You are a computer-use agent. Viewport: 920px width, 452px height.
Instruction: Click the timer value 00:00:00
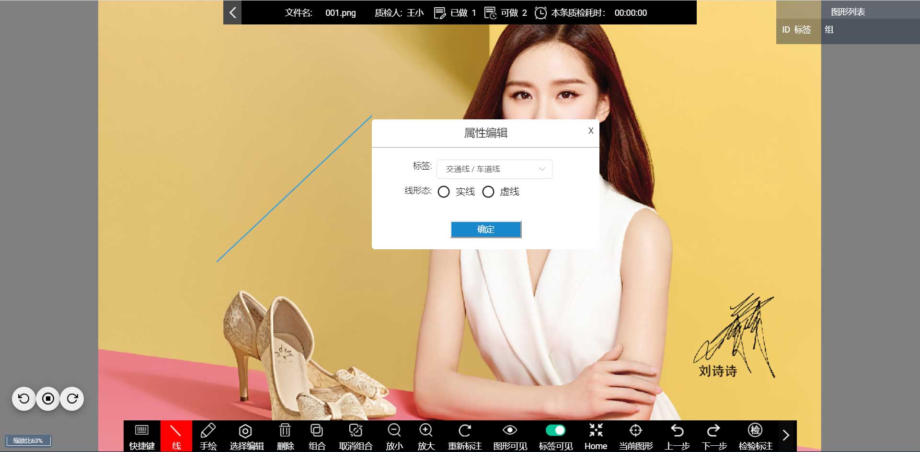click(631, 13)
